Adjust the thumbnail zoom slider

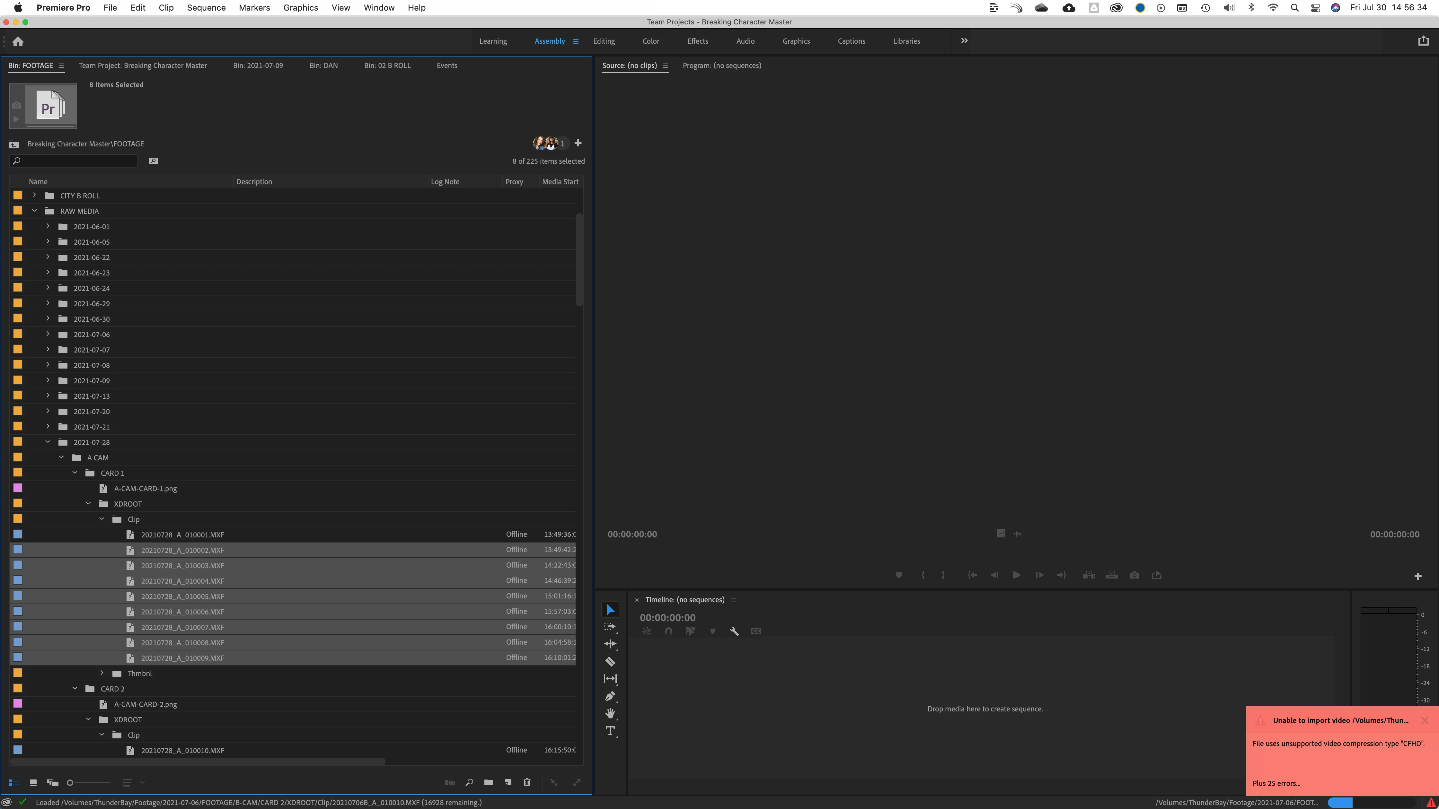[70, 782]
